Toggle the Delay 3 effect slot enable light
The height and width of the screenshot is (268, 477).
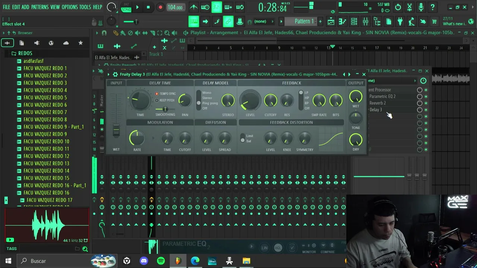pyautogui.click(x=426, y=110)
